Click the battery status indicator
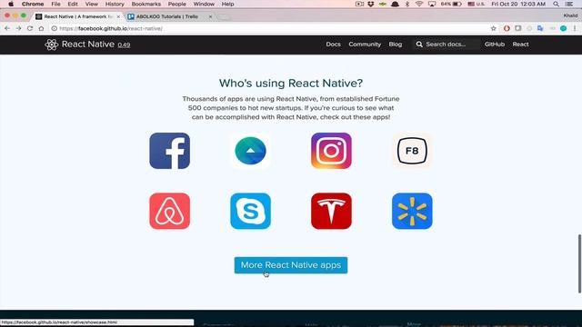The width and height of the screenshot is (582, 327). (451, 4)
